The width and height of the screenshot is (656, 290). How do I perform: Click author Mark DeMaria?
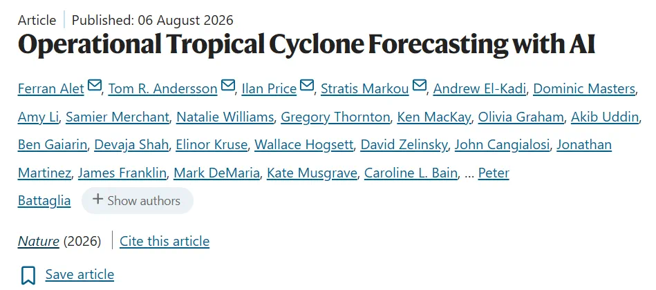point(216,173)
